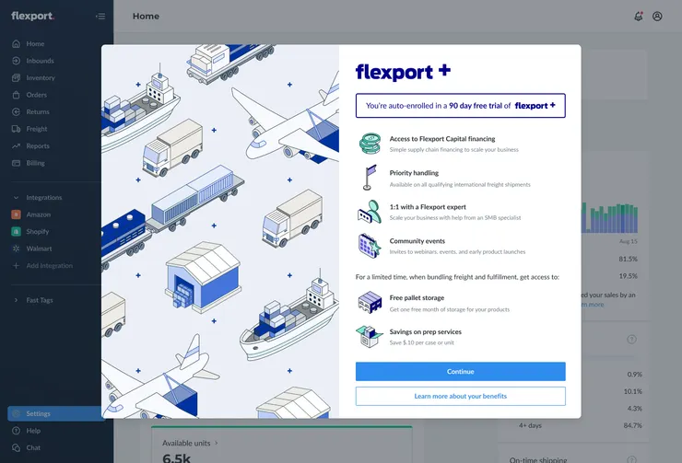Click the flexport+ logo in the dialog
Image resolution: width=682 pixels, height=463 pixels.
(403, 72)
